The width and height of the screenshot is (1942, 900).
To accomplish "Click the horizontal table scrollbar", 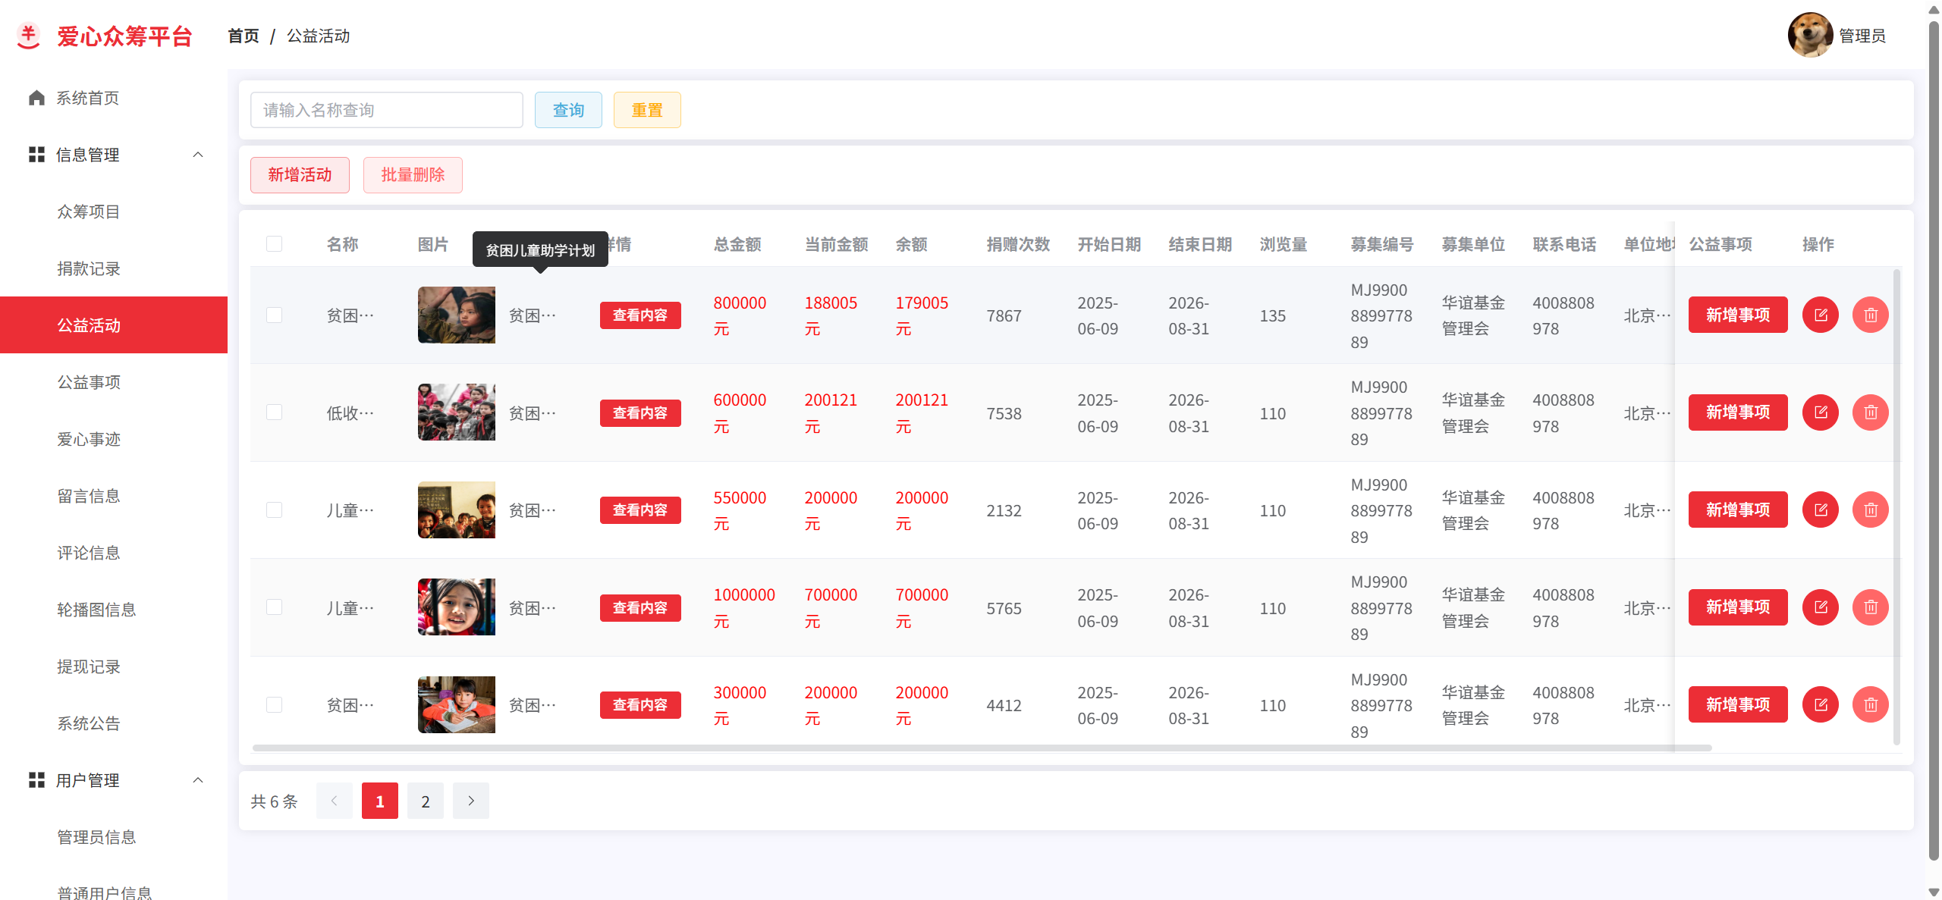I will pos(981,748).
